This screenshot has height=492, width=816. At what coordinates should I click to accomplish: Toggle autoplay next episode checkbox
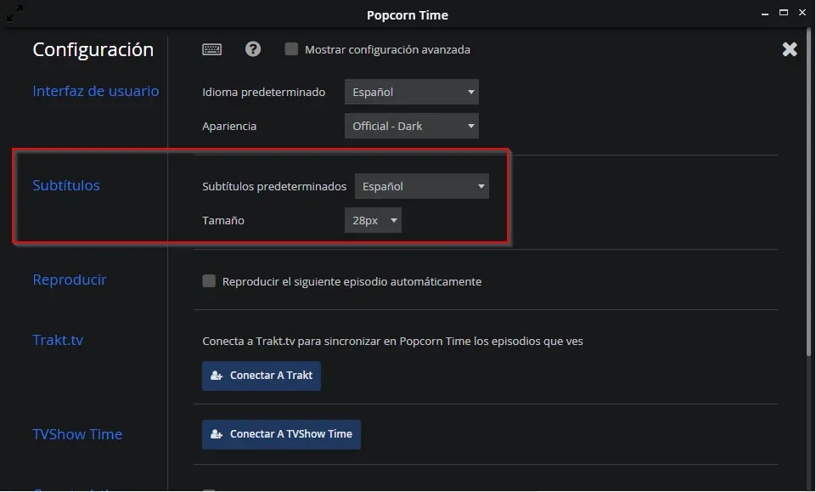(x=209, y=281)
